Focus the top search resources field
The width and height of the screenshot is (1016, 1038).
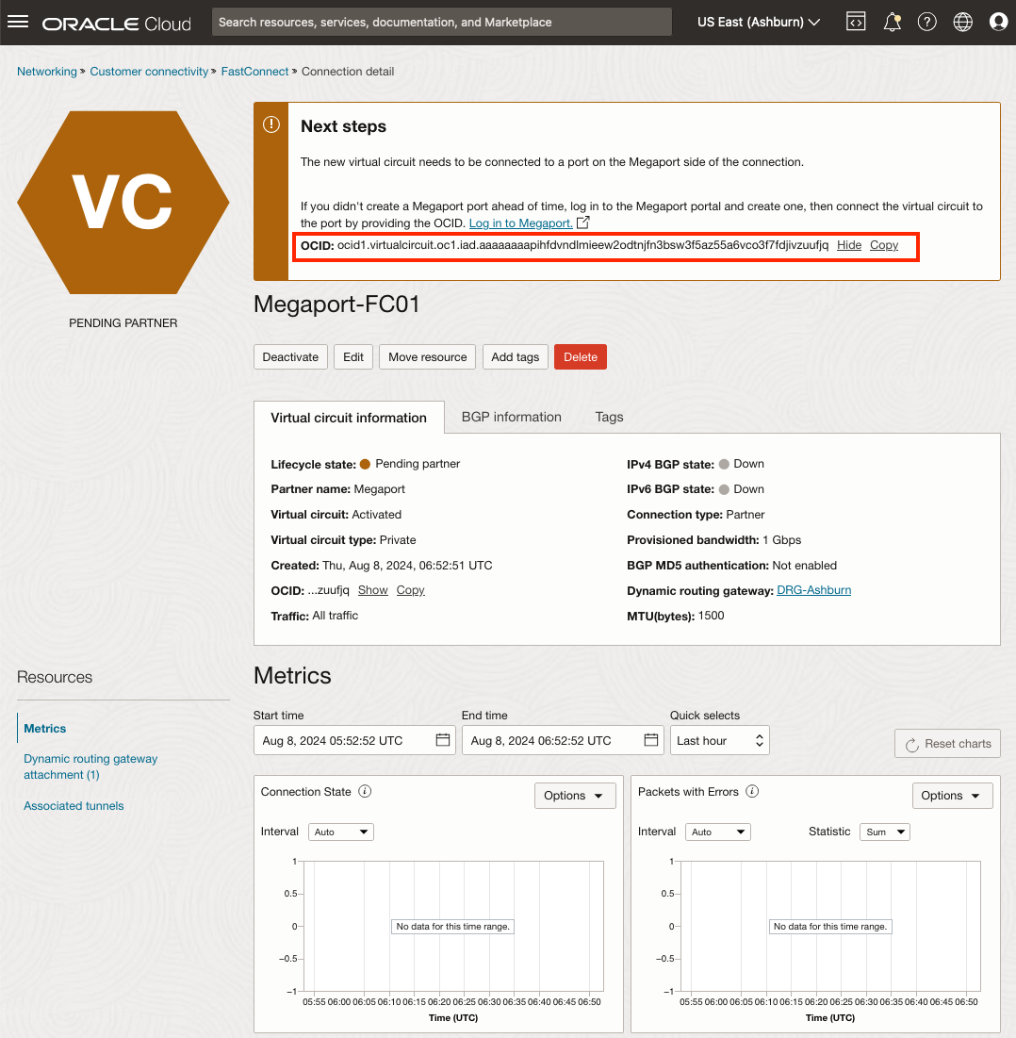(x=441, y=22)
